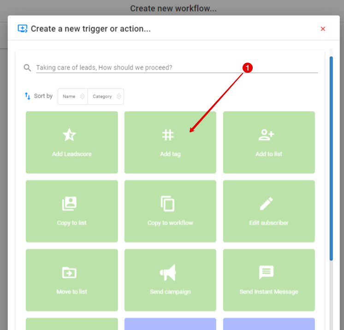Click the chat icon on Send Instant Message
344x330 pixels.
point(267,272)
